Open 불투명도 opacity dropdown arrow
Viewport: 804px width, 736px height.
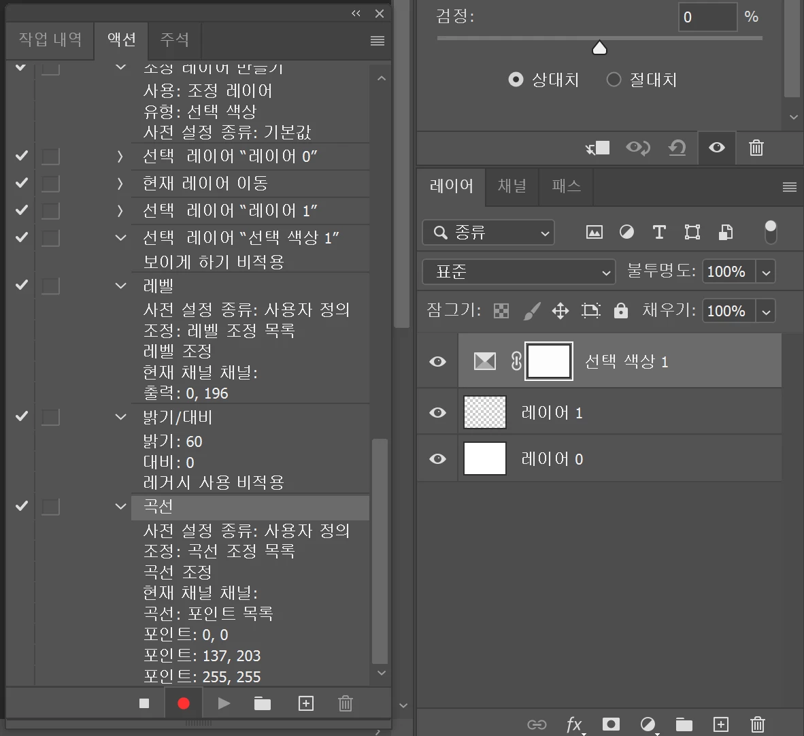point(766,272)
